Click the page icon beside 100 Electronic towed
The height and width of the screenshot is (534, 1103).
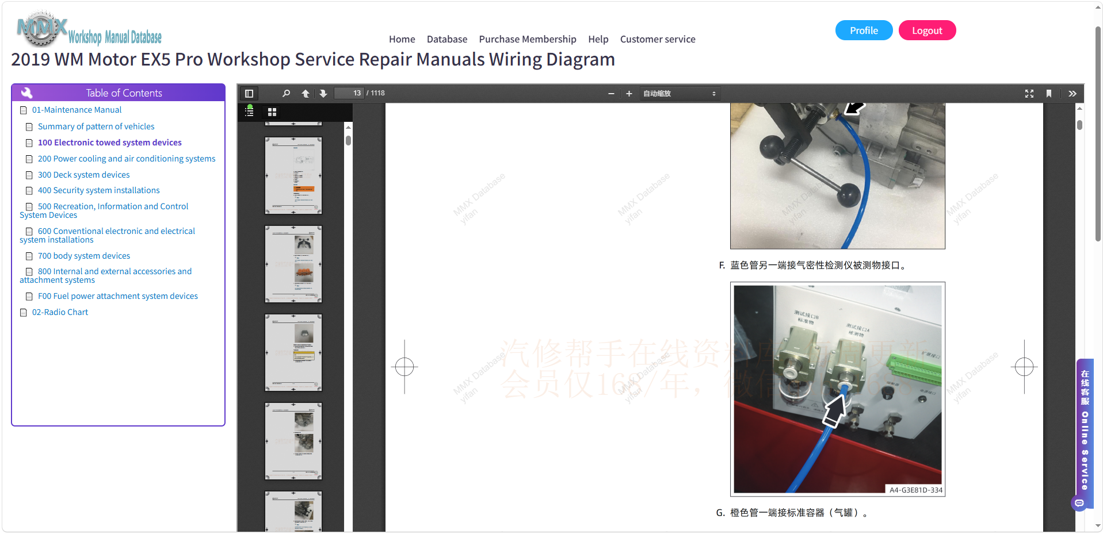pyautogui.click(x=29, y=143)
